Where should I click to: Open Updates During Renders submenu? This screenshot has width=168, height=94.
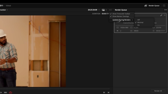point(122,20)
